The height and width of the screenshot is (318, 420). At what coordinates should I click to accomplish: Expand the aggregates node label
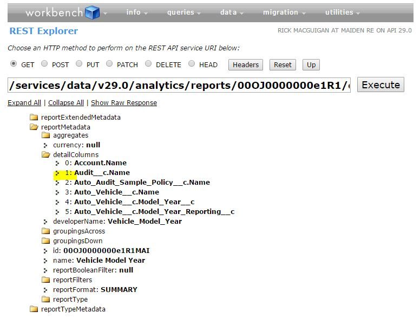(x=71, y=135)
